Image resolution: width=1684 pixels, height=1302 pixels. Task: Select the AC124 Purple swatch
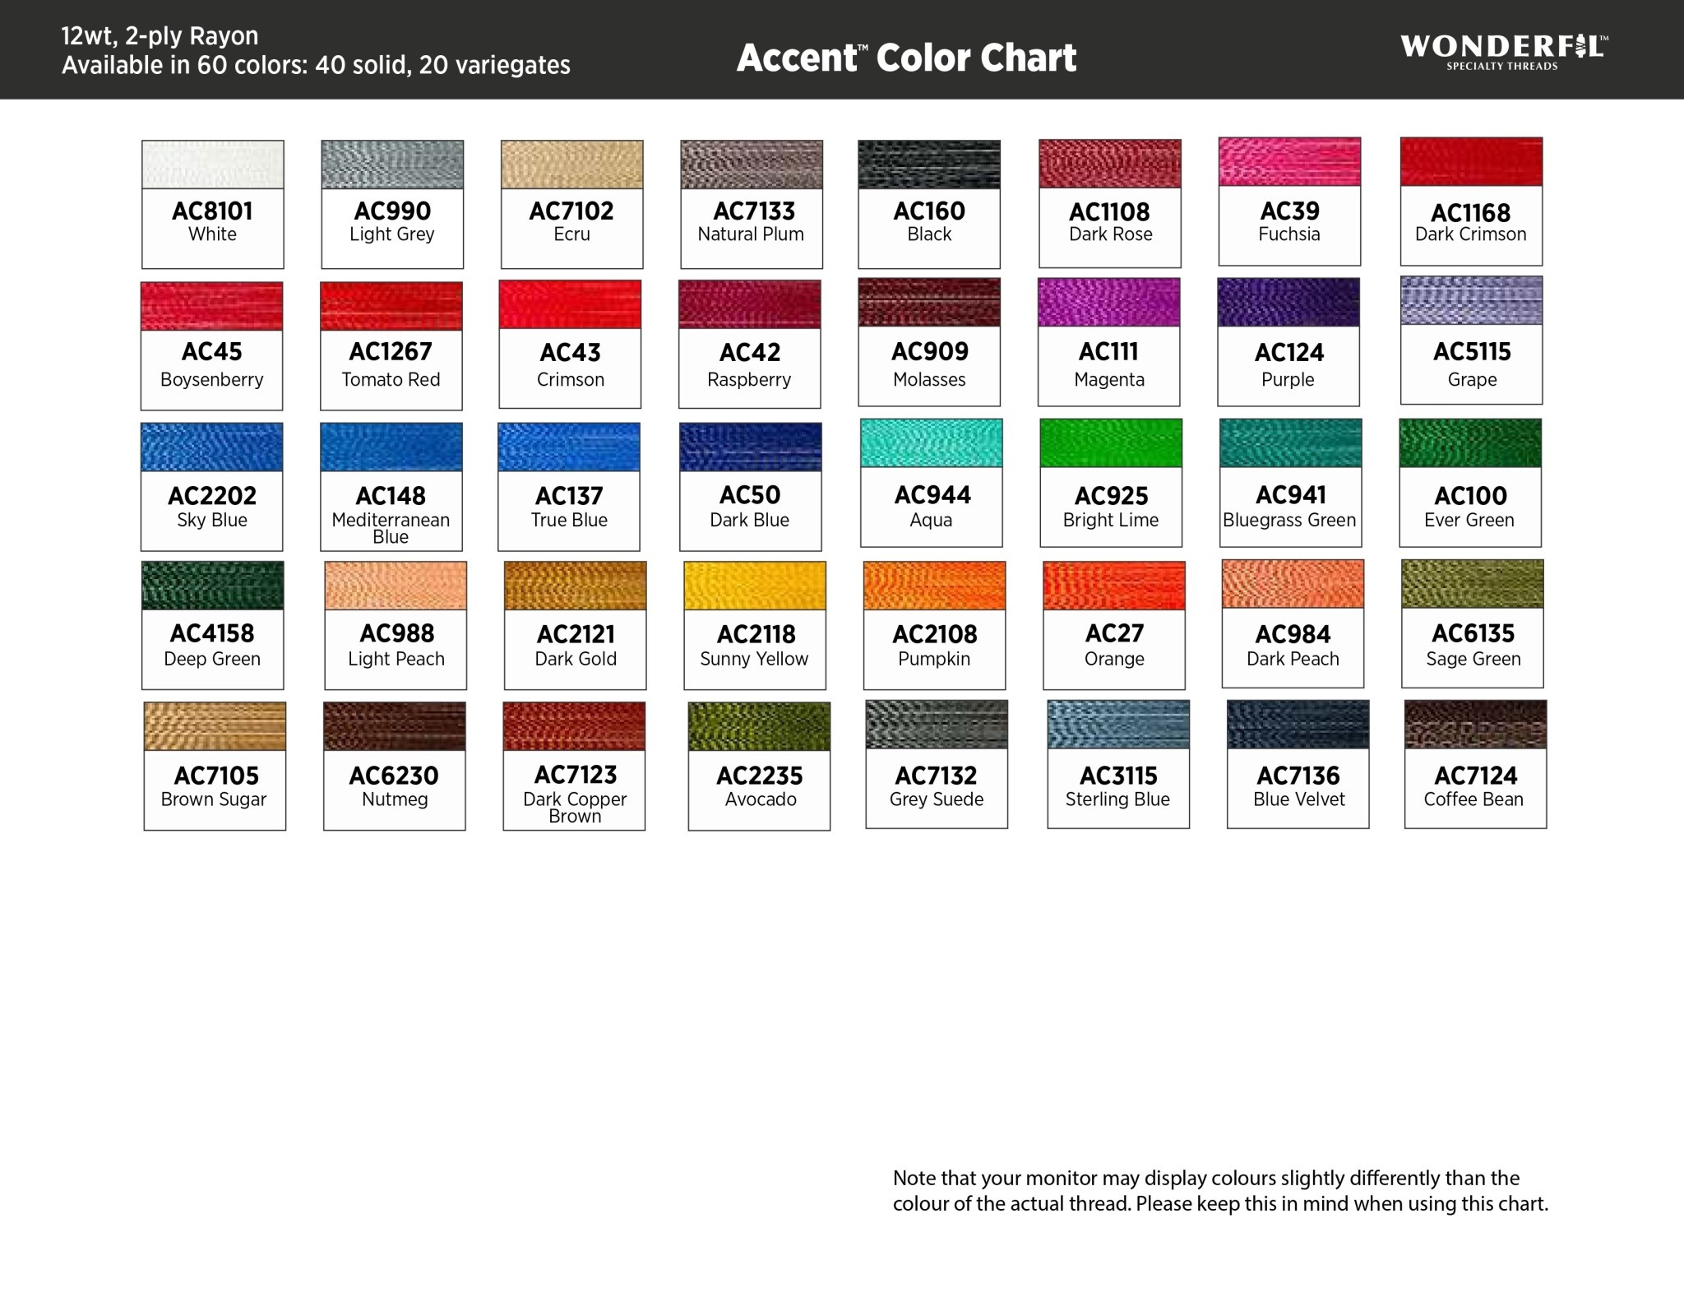tap(1288, 342)
